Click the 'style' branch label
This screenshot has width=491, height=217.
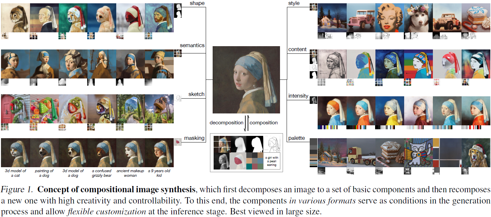tap(294, 3)
